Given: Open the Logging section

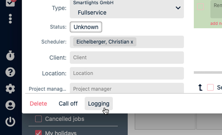Looking at the screenshot, I should click(x=99, y=104).
